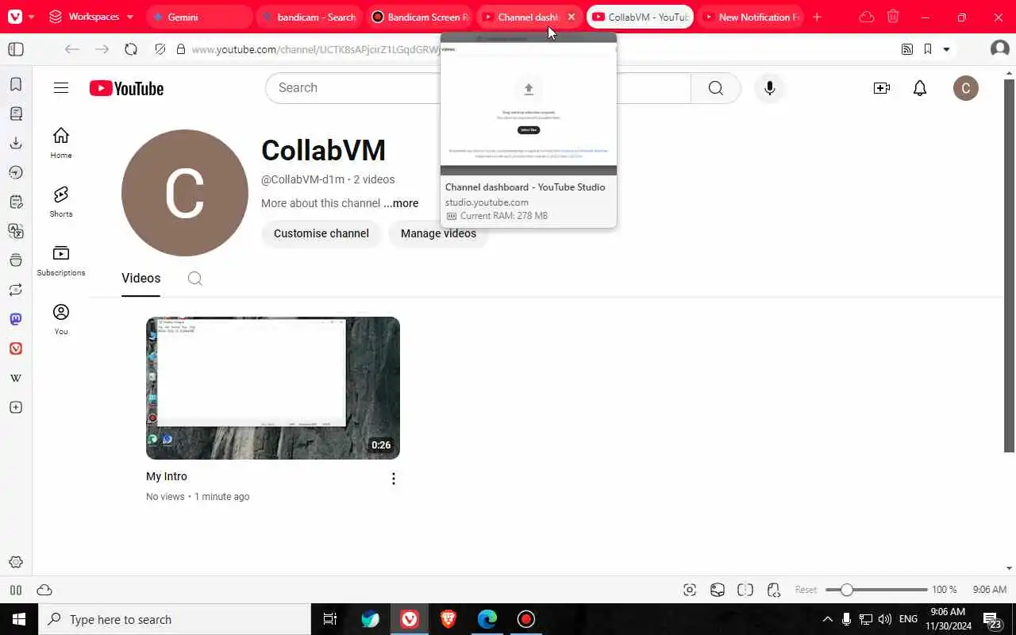This screenshot has height=635, width=1016.
Task: Click the Customise channel button
Action: point(321,233)
